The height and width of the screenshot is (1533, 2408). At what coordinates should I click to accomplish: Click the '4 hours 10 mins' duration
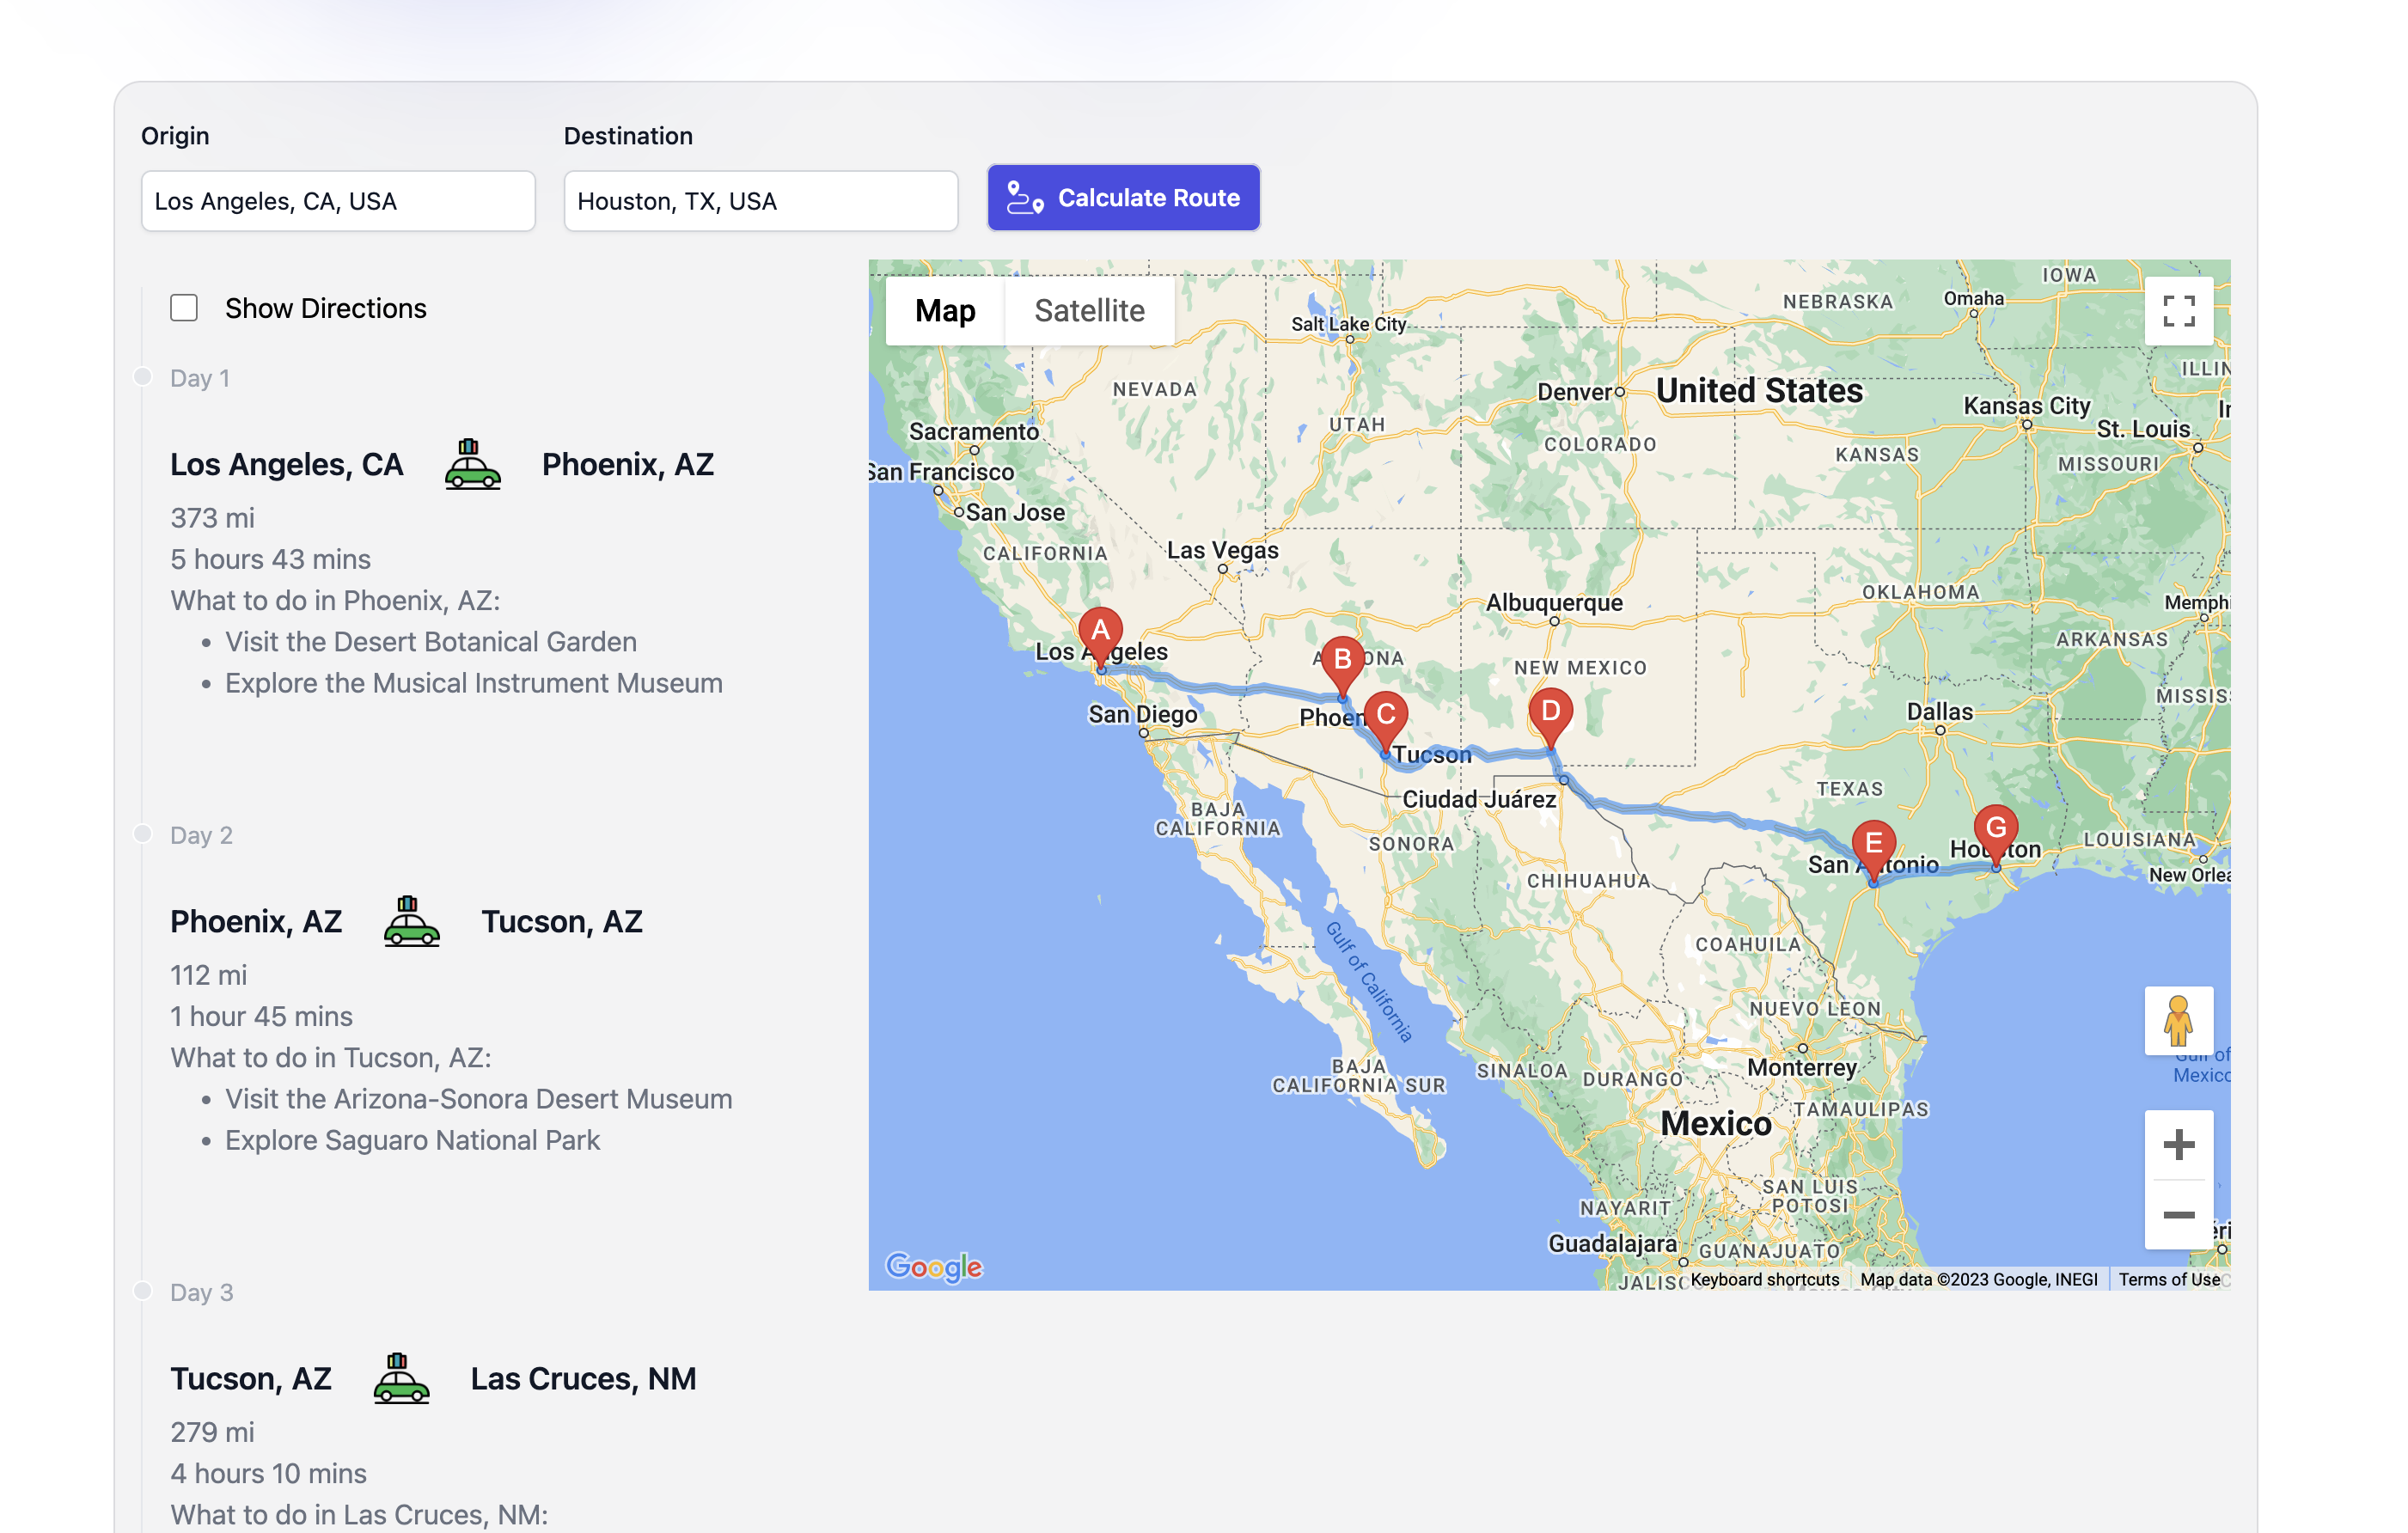click(268, 1473)
